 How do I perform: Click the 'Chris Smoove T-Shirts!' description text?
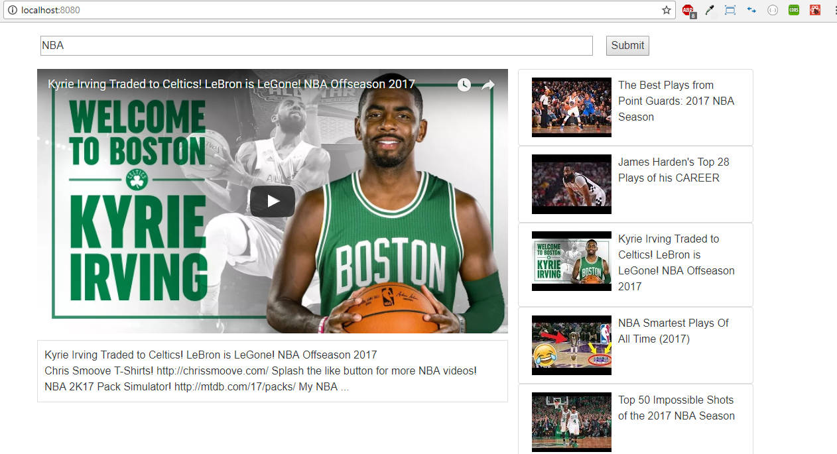tap(99, 370)
